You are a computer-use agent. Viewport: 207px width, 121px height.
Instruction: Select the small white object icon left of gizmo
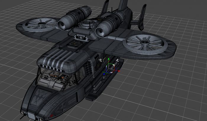click(101, 61)
